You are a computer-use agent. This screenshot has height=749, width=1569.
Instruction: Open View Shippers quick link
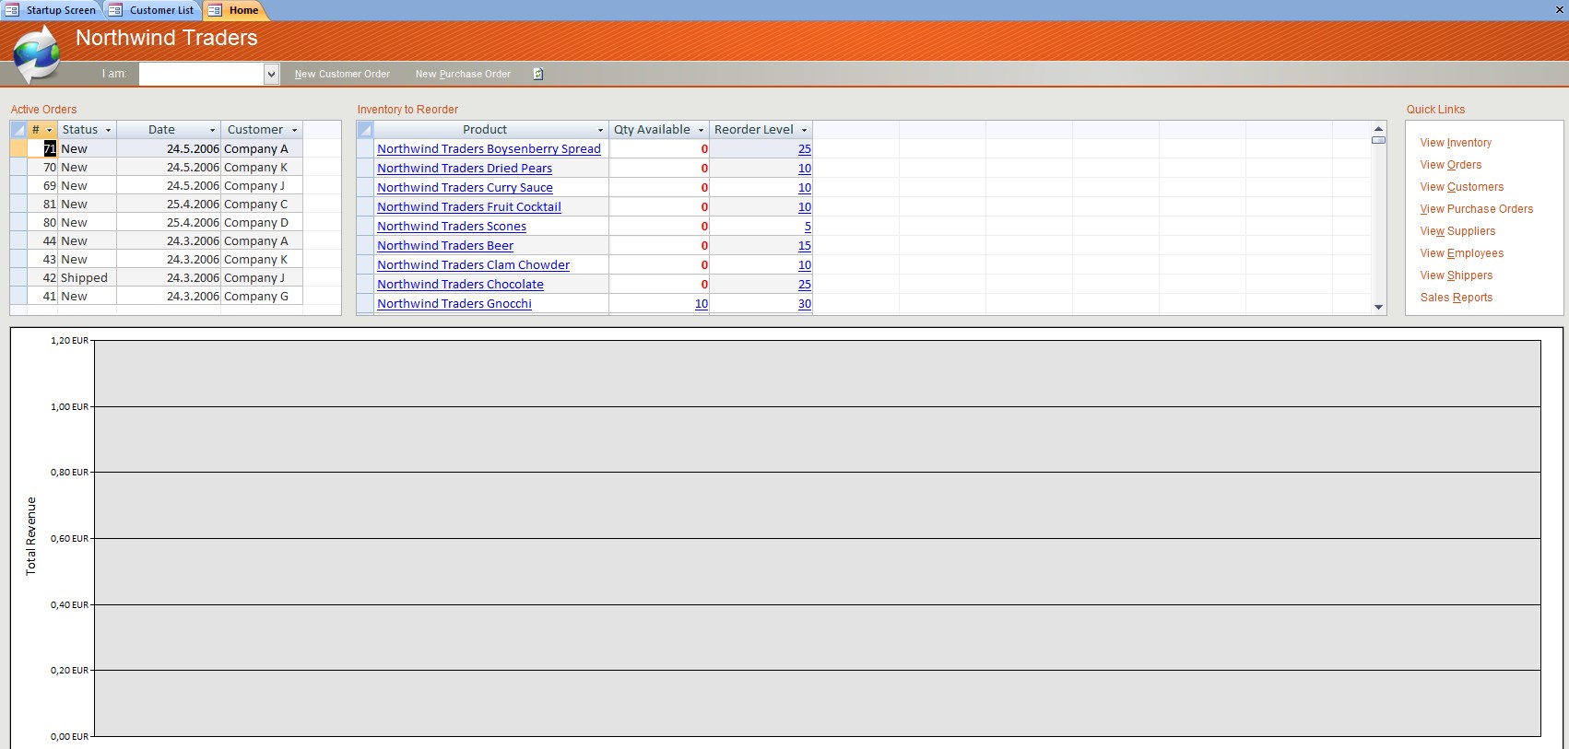click(1457, 275)
